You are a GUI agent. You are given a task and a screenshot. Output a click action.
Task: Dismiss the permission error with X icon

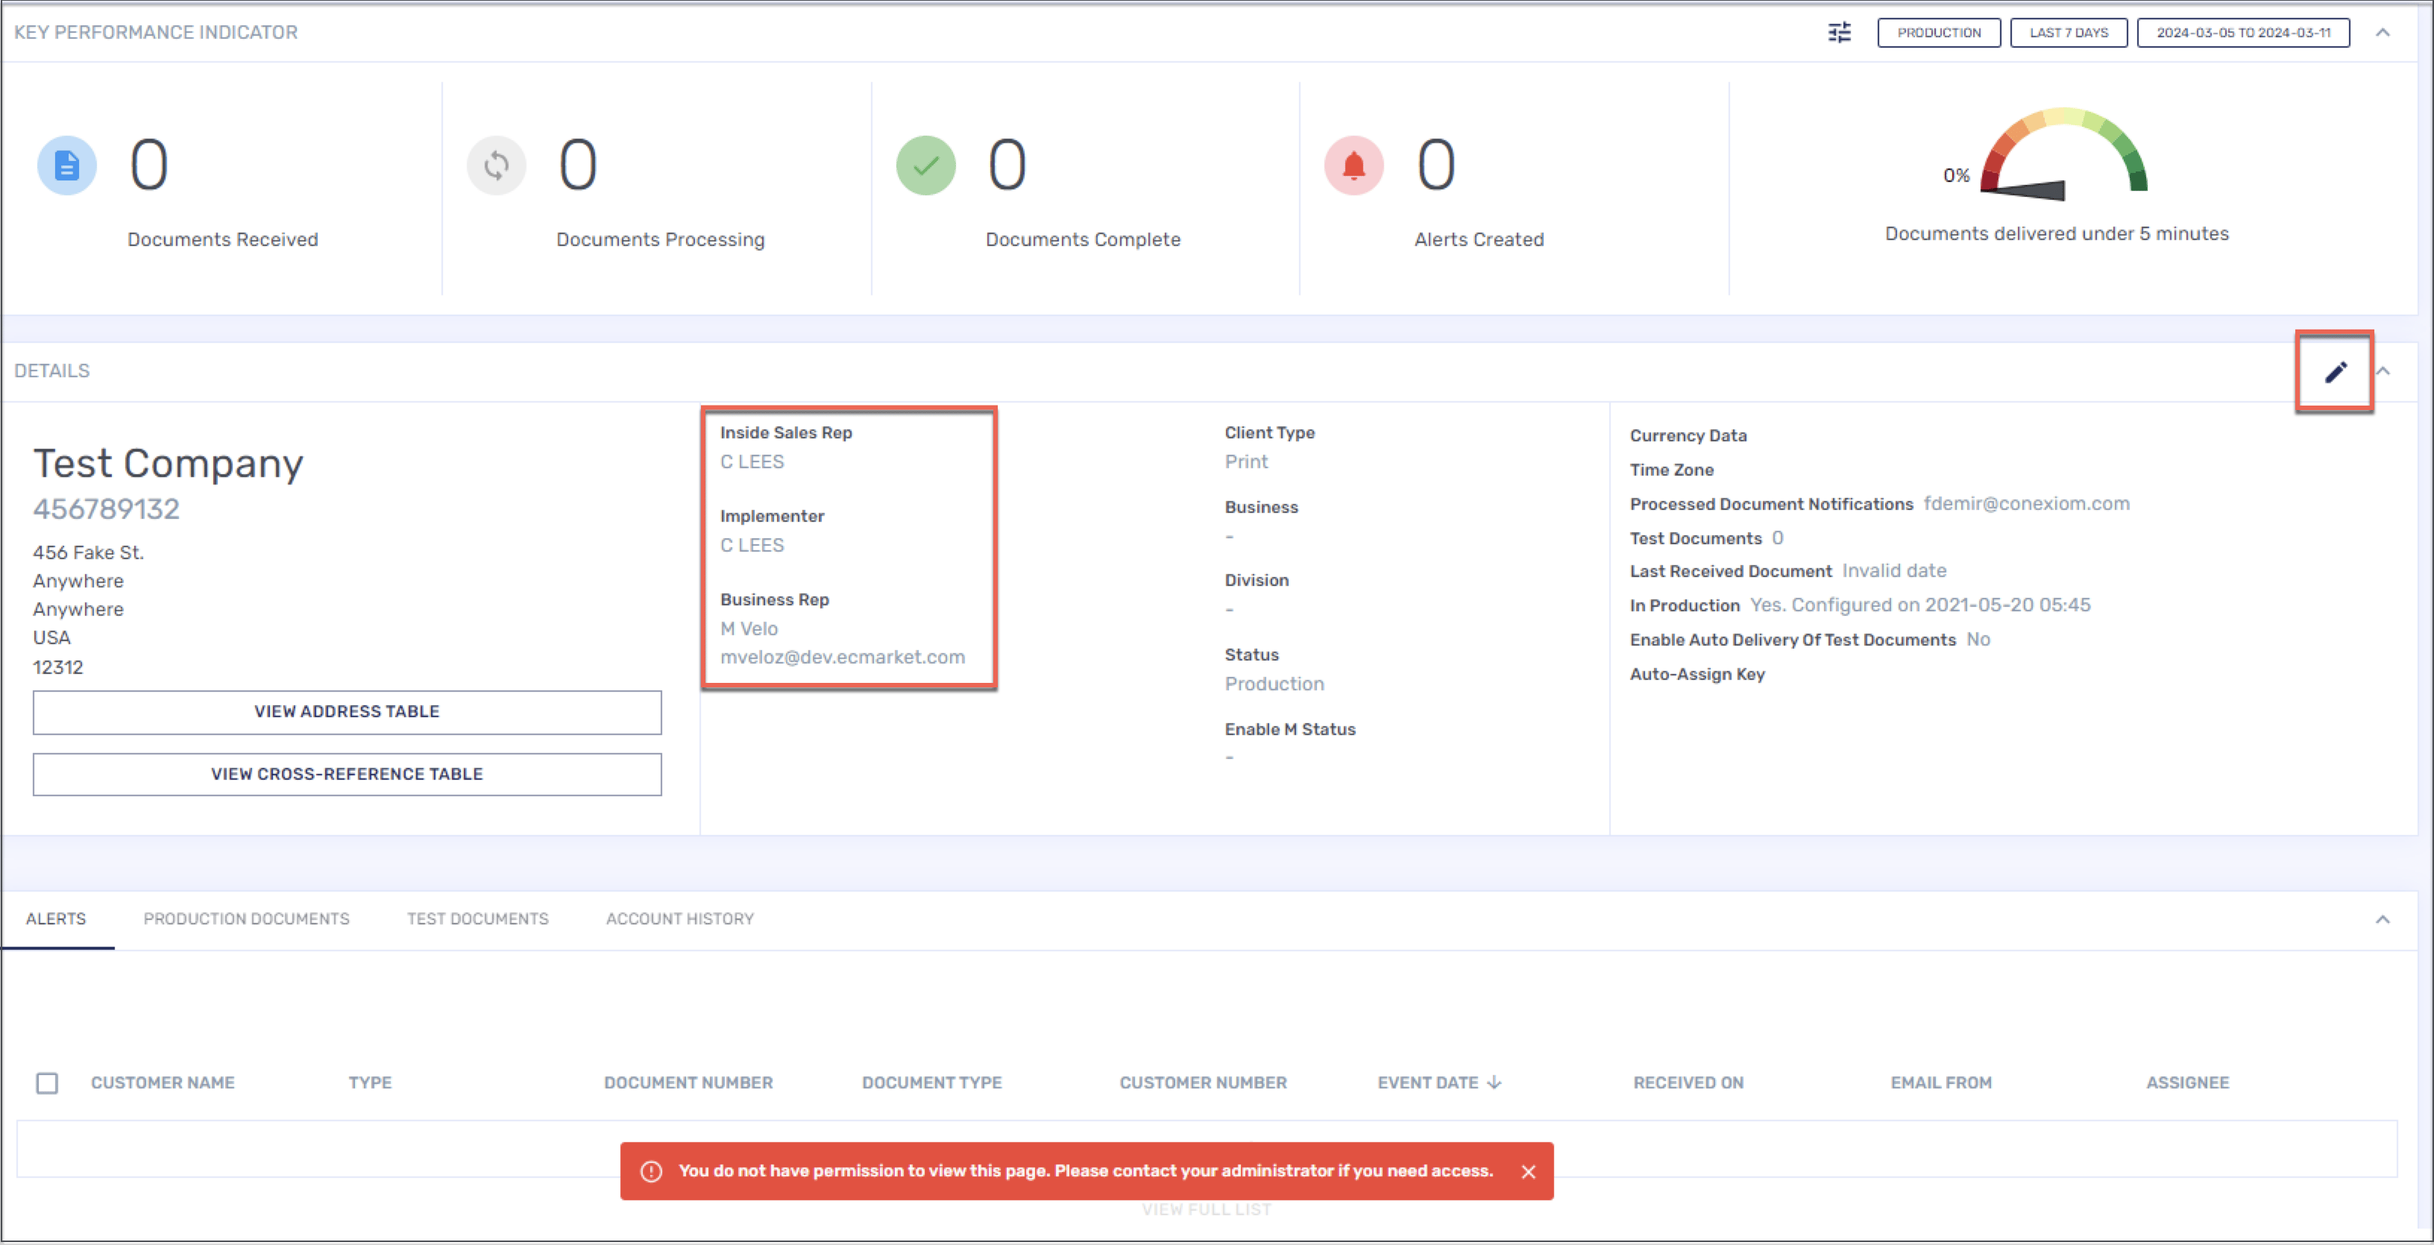point(1528,1171)
